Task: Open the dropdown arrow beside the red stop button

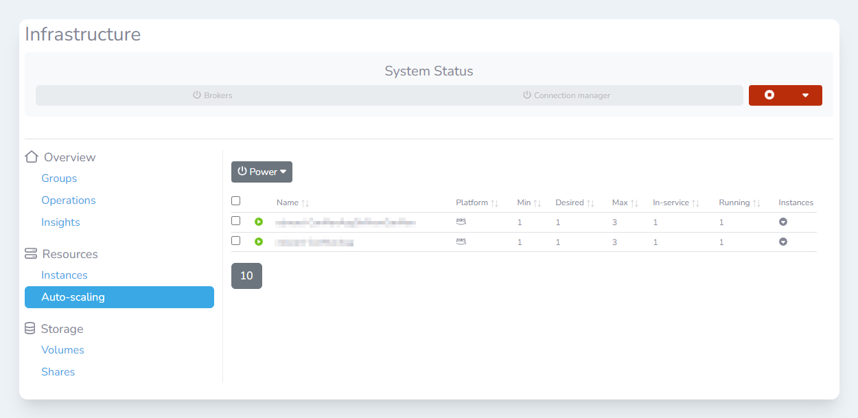Action: pos(806,95)
